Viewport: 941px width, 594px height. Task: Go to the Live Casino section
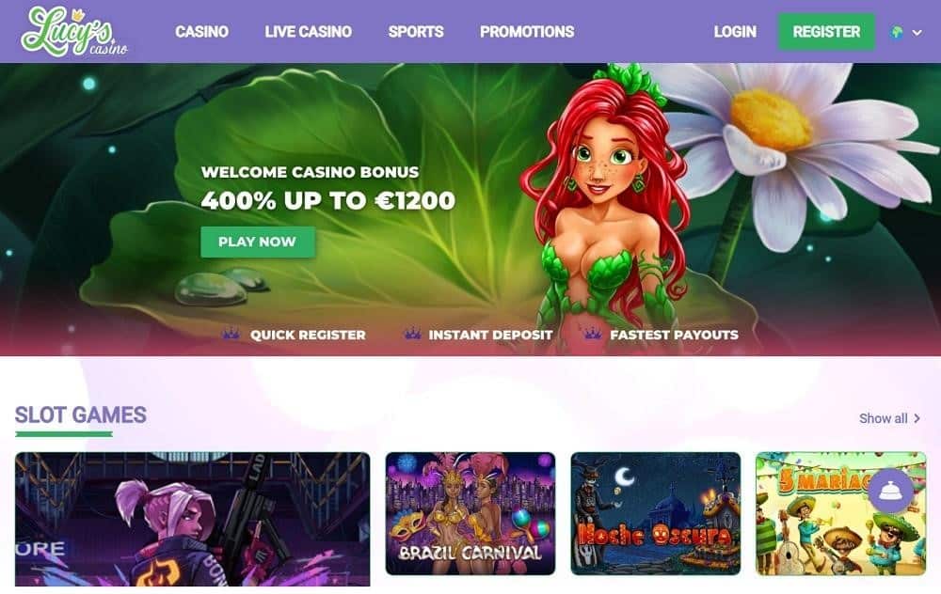[x=309, y=32]
